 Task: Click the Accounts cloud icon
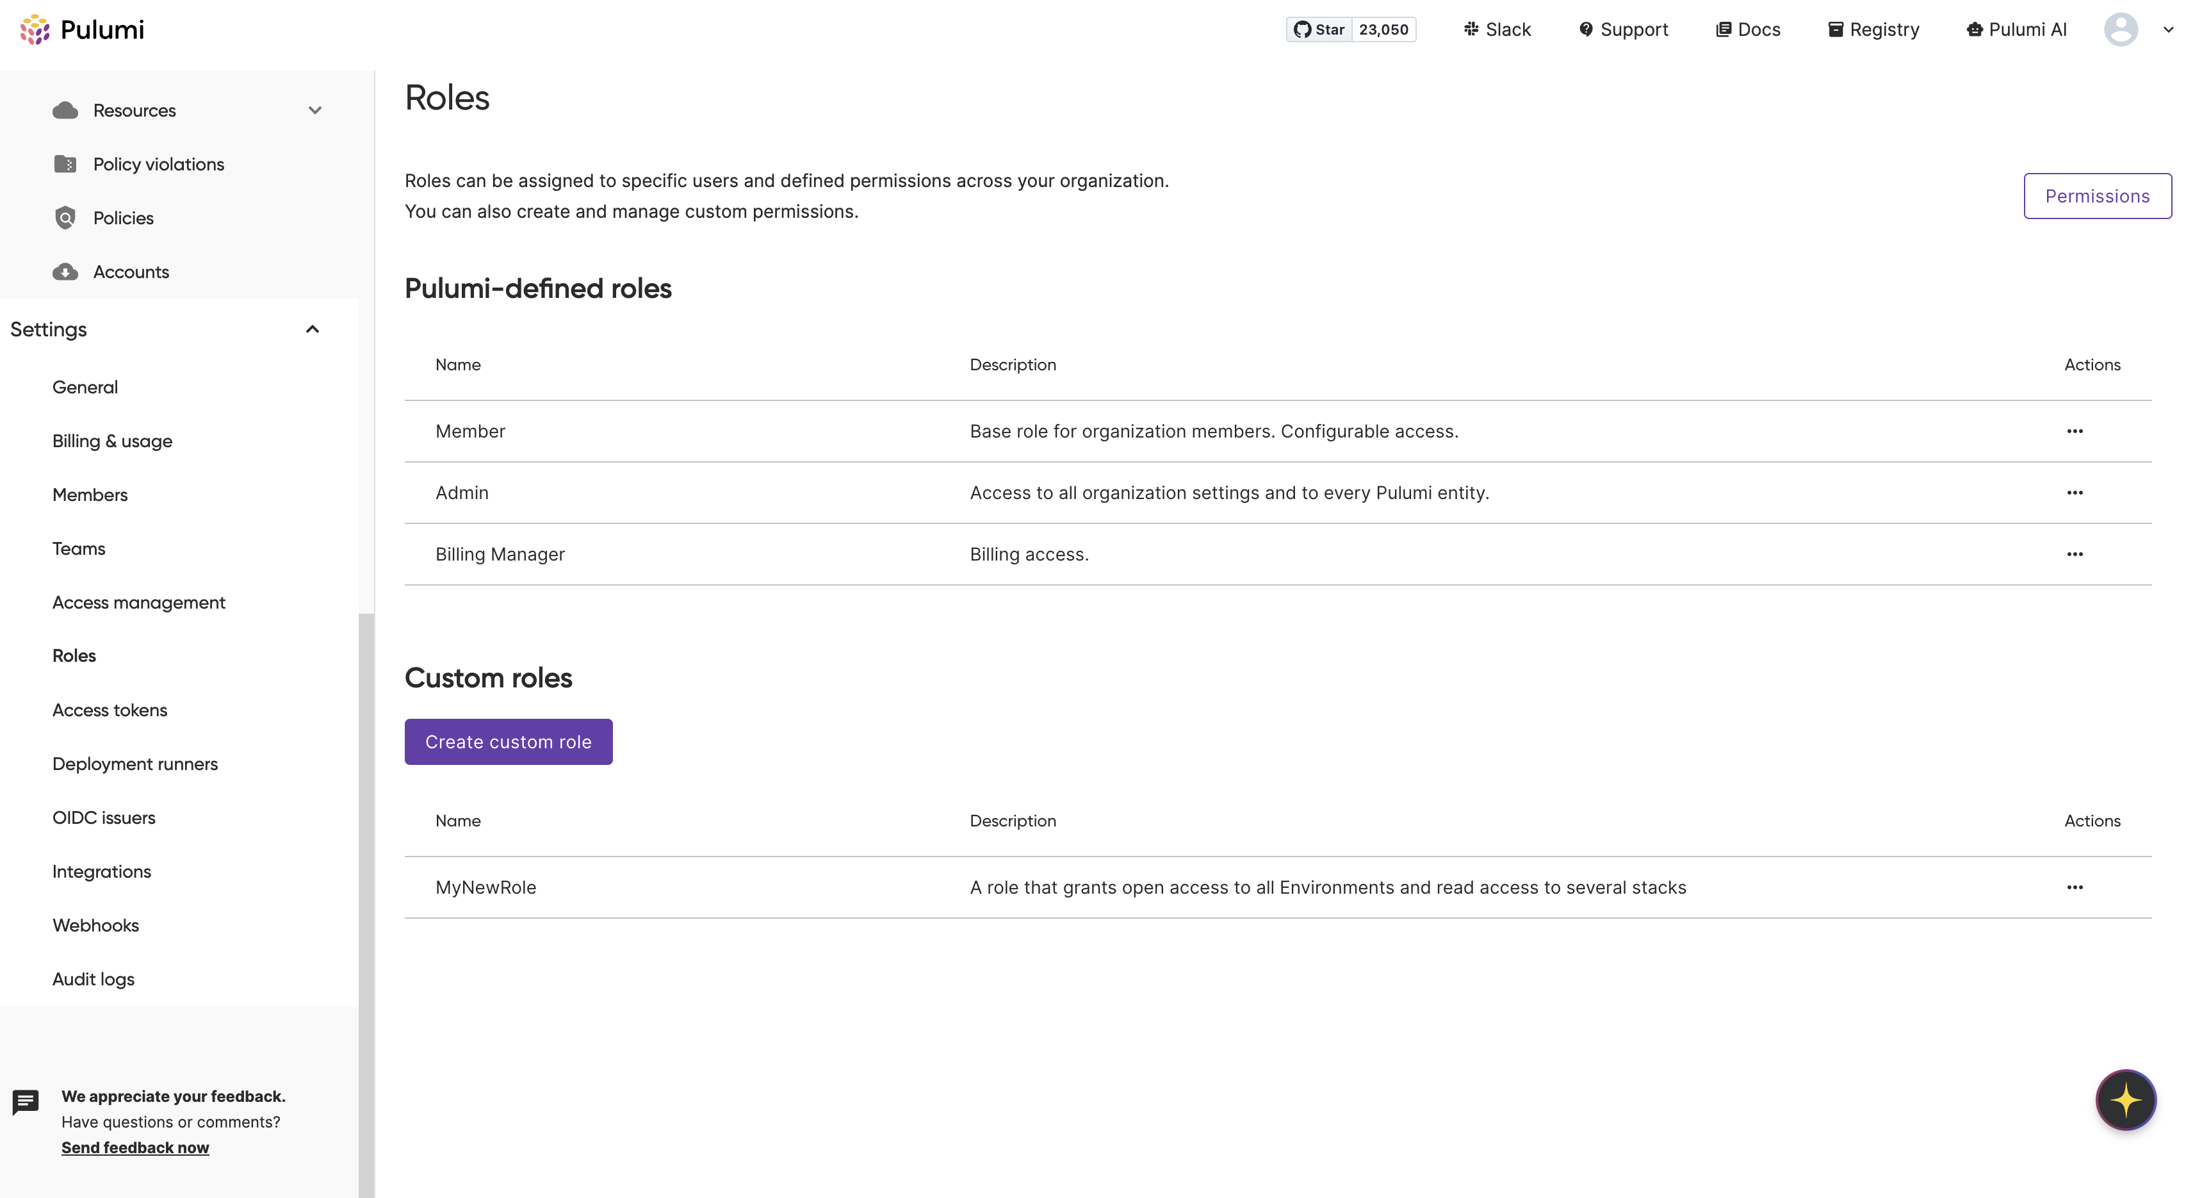tap(65, 272)
